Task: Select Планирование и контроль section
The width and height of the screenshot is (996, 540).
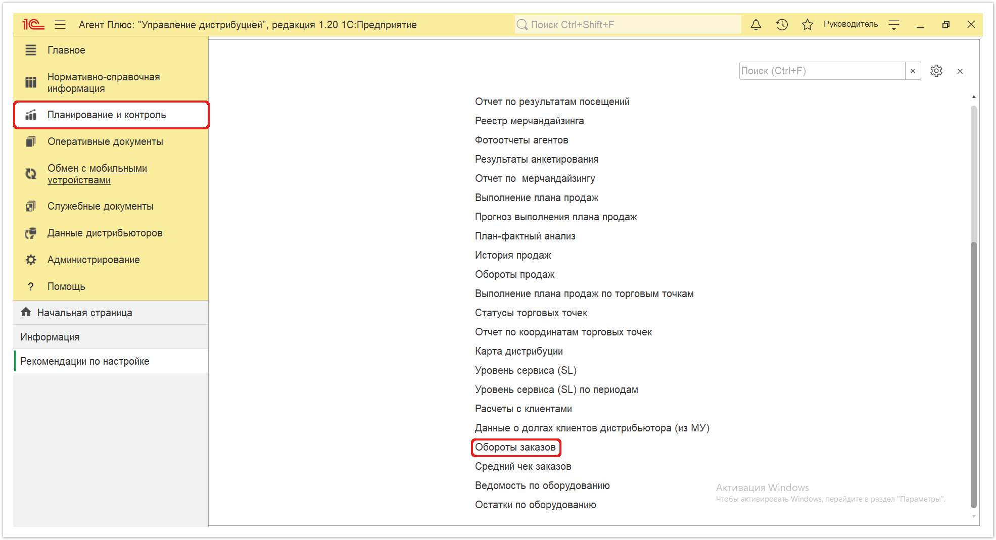Action: pos(111,115)
